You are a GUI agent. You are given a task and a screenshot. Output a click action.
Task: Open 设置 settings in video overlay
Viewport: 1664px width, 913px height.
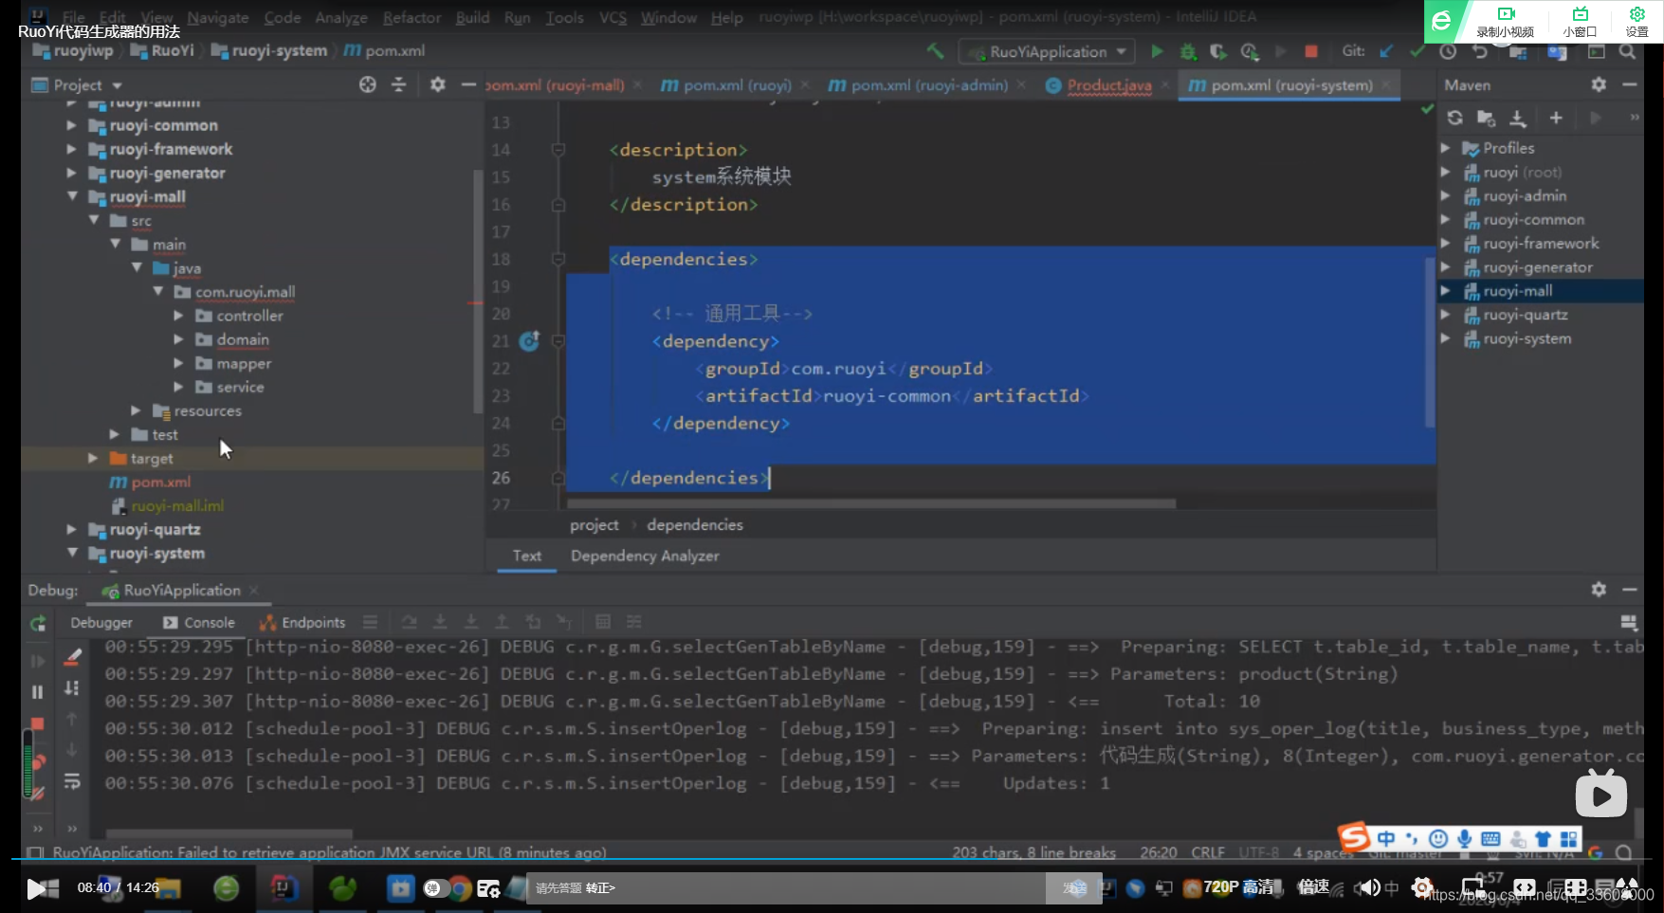click(1637, 21)
